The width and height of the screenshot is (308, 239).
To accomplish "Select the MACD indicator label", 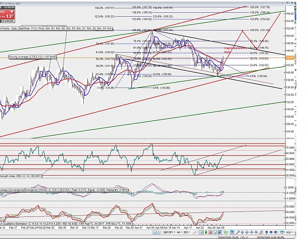I will coord(64,190).
